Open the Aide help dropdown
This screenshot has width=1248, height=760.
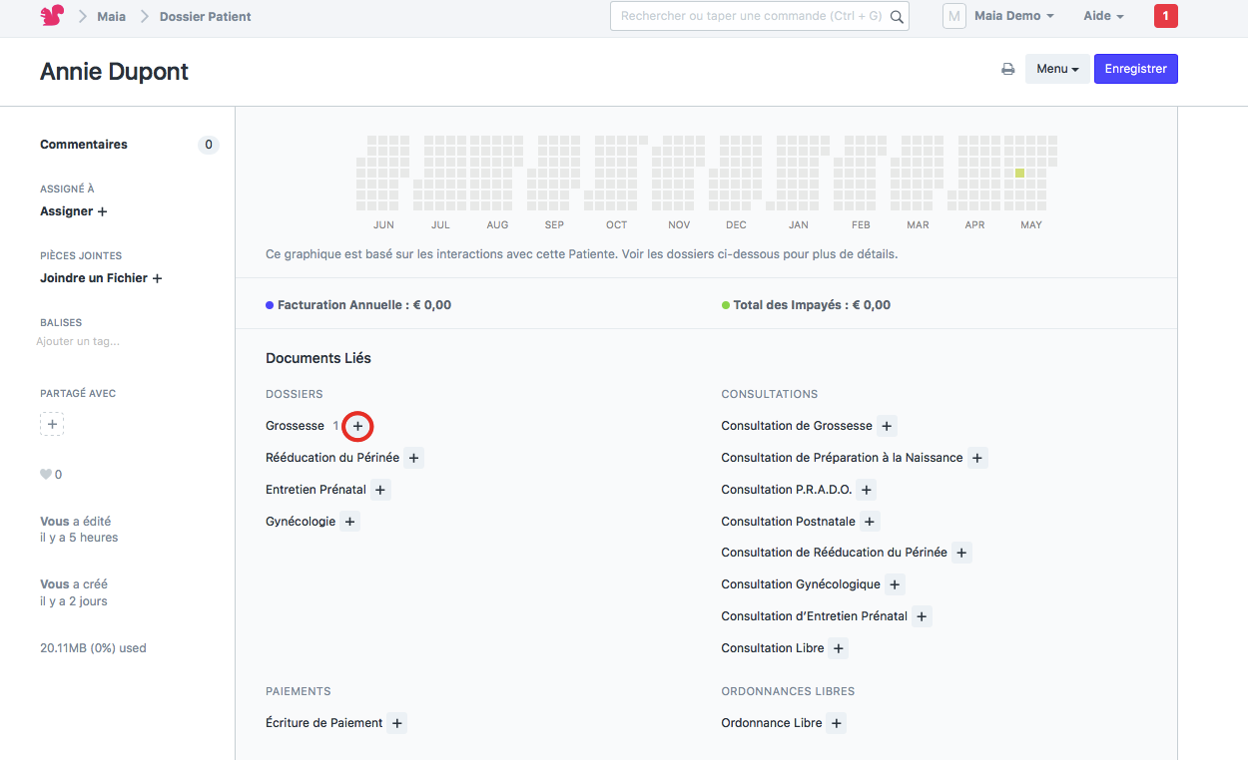(1103, 16)
